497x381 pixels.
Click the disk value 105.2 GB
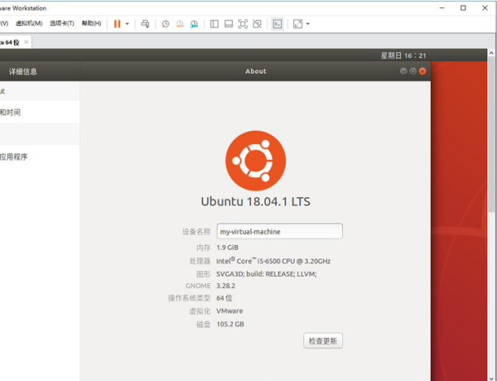(230, 324)
